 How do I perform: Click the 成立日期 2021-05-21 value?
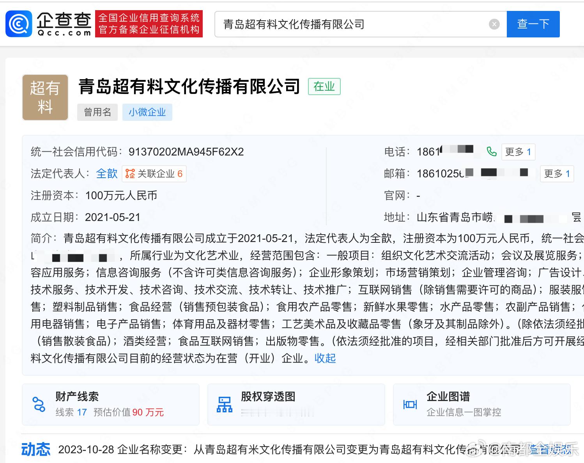113,217
